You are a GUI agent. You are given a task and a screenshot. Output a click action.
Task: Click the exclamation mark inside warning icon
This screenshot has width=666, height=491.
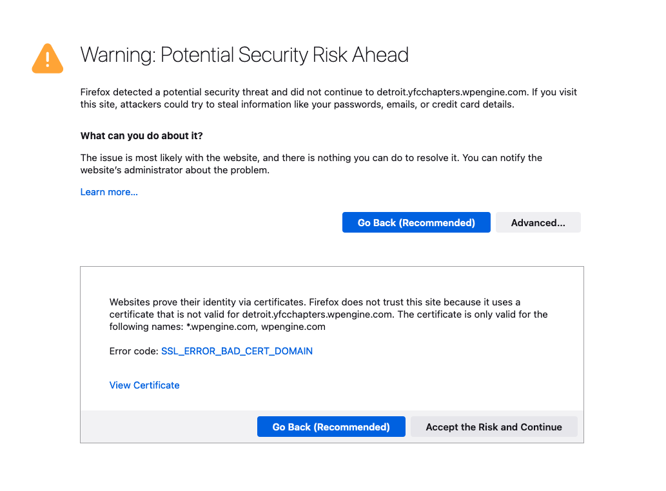point(48,59)
